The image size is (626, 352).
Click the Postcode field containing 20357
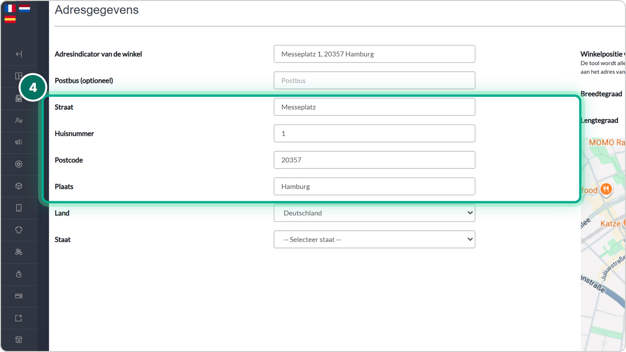[x=374, y=160]
